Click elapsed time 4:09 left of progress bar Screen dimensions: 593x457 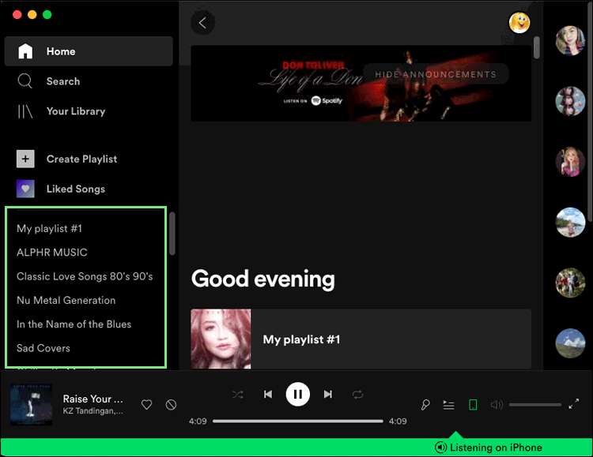[198, 421]
